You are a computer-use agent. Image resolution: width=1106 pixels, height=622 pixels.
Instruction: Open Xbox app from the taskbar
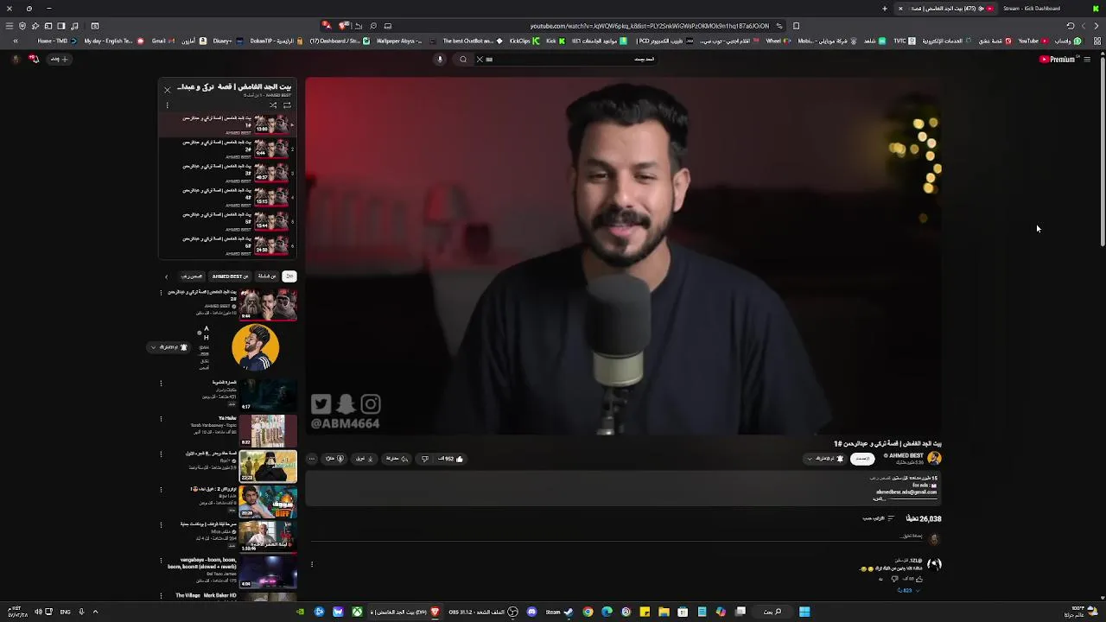point(357,612)
